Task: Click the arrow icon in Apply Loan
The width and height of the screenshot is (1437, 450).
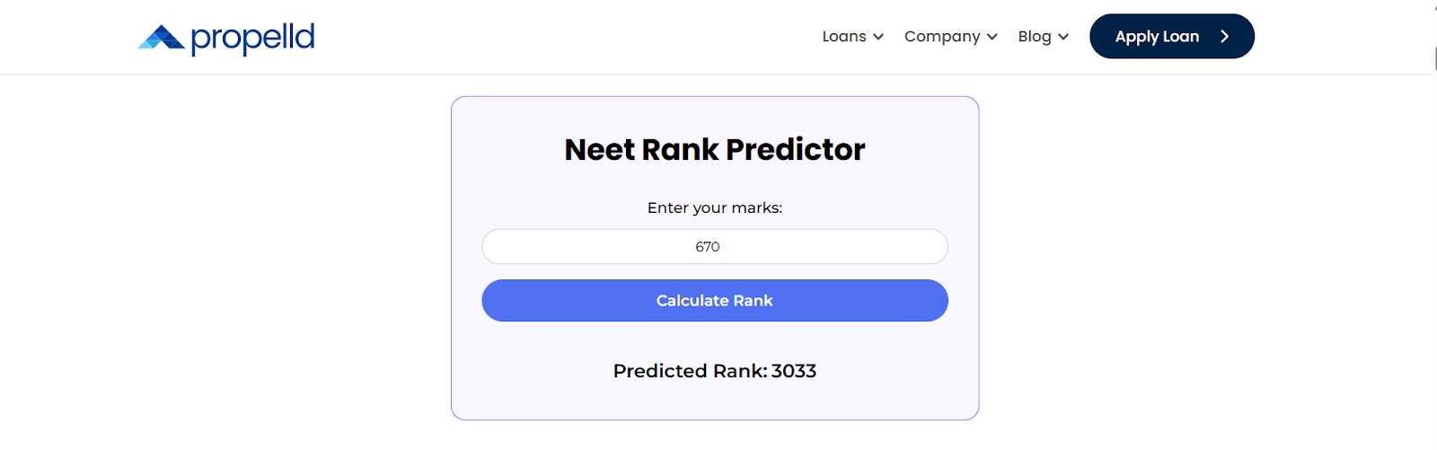Action: (1224, 37)
